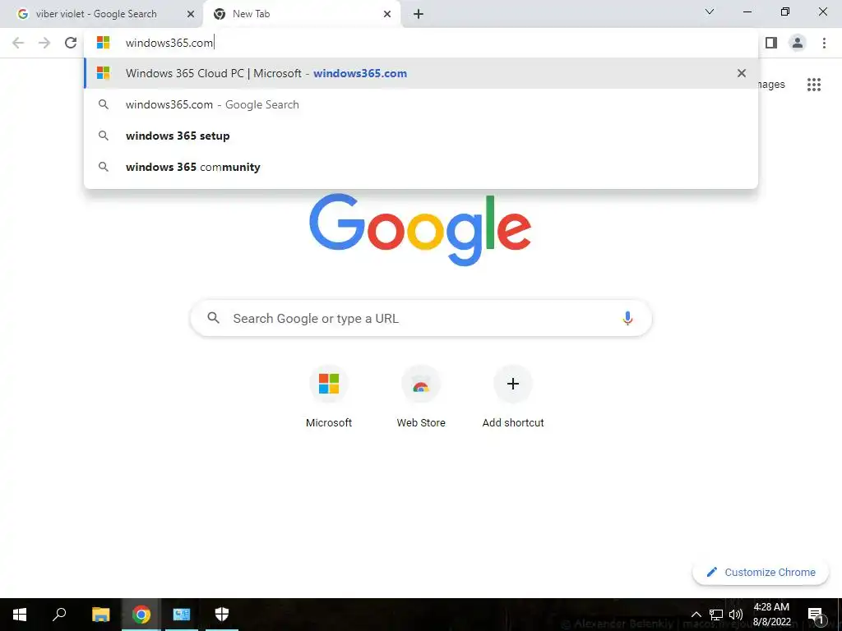Open the Microsoft shortcut tile
842x631 pixels.
point(329,398)
